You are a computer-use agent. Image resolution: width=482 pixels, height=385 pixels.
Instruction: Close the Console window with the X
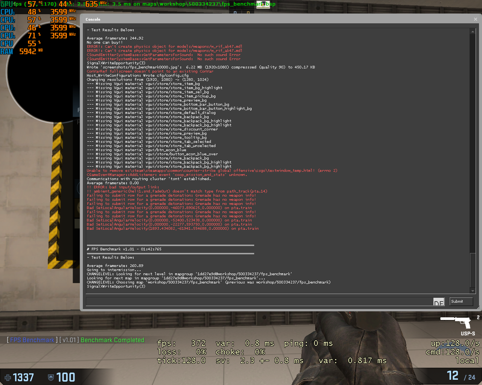[x=475, y=19]
